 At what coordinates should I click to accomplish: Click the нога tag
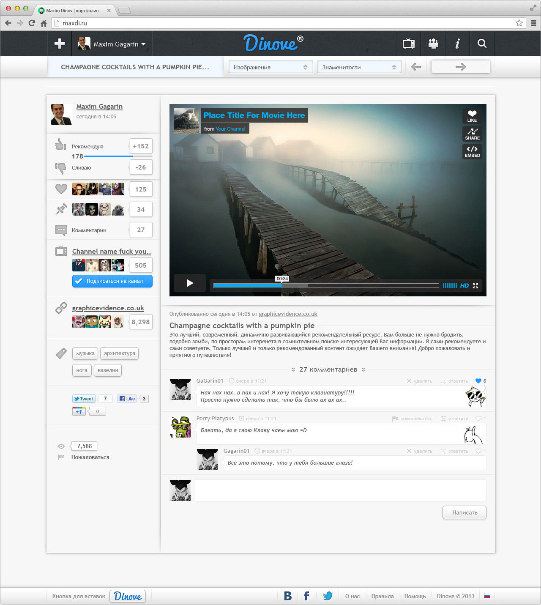tap(82, 370)
